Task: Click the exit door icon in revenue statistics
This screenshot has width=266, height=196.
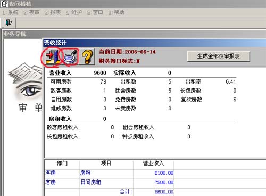Action: [53, 56]
